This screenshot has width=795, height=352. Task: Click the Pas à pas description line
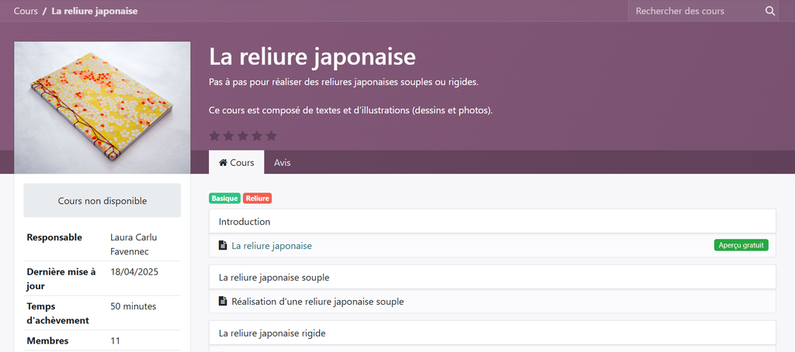click(x=344, y=81)
